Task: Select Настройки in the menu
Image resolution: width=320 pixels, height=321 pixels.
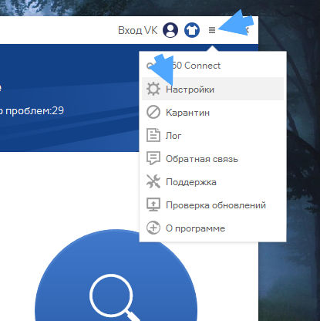Action: click(x=213, y=89)
